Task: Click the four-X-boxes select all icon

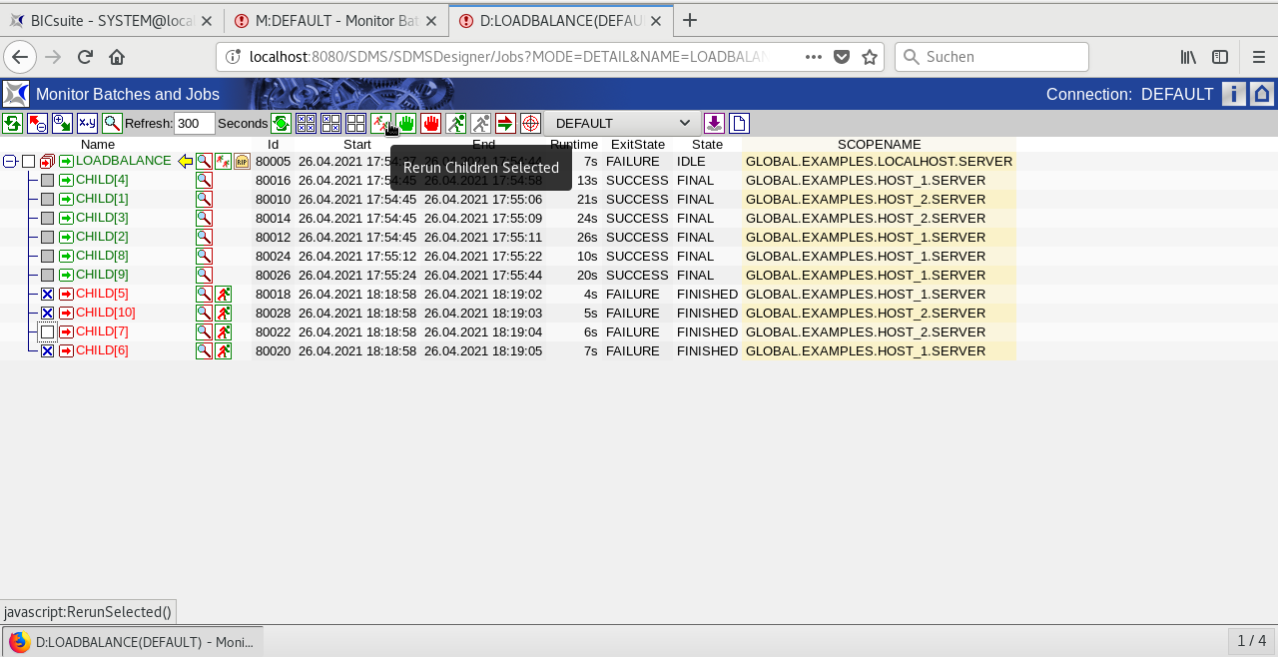Action: pyautogui.click(x=307, y=123)
